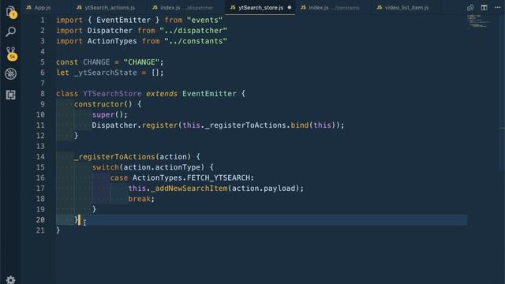The width and height of the screenshot is (505, 284).
Task: Open the Debug view
Action: coord(10,73)
